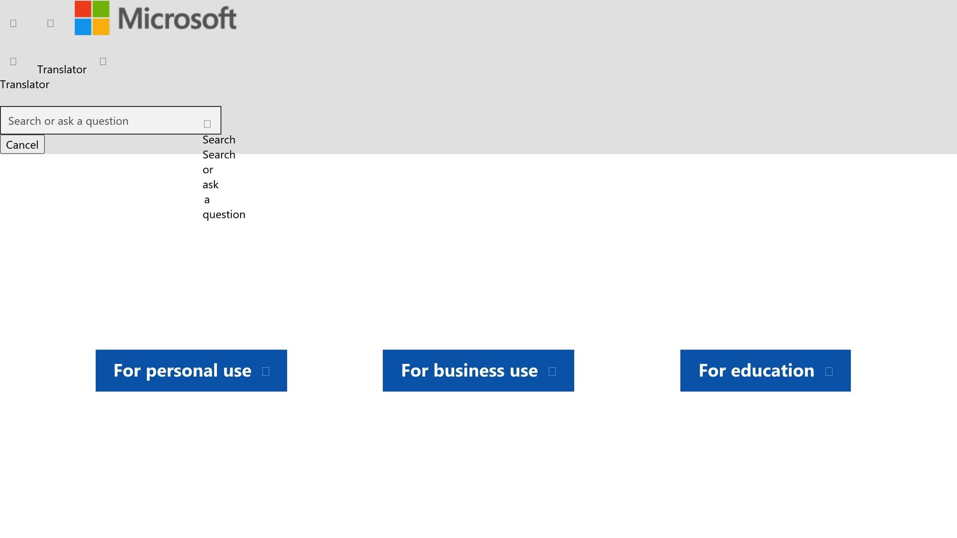Click the lower Translator text above the search box
This screenshot has width=957, height=538.
(25, 85)
